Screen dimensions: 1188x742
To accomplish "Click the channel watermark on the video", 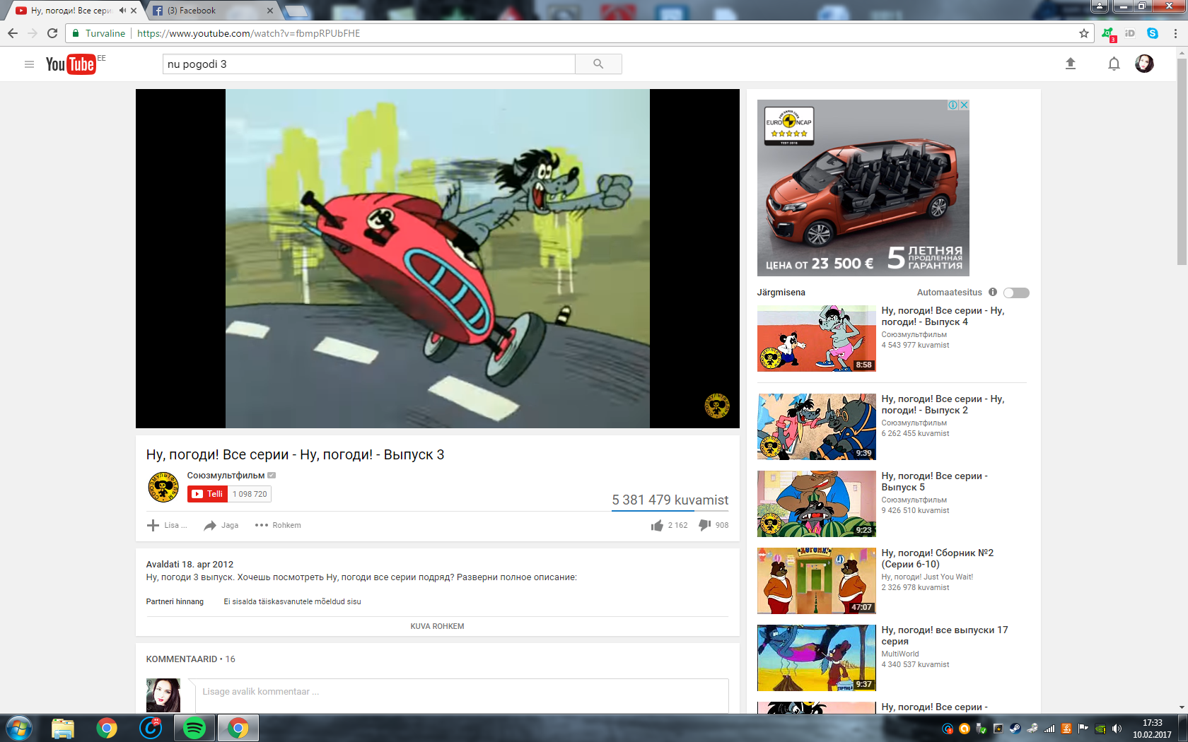I will point(717,406).
